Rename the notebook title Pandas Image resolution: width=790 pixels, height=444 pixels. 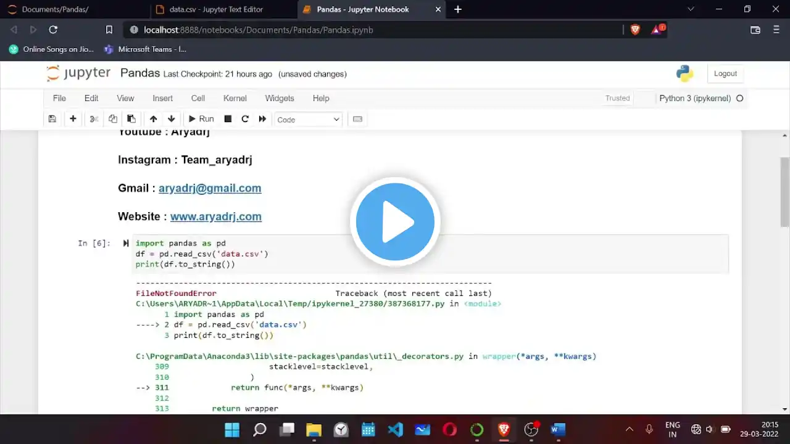pyautogui.click(x=140, y=73)
